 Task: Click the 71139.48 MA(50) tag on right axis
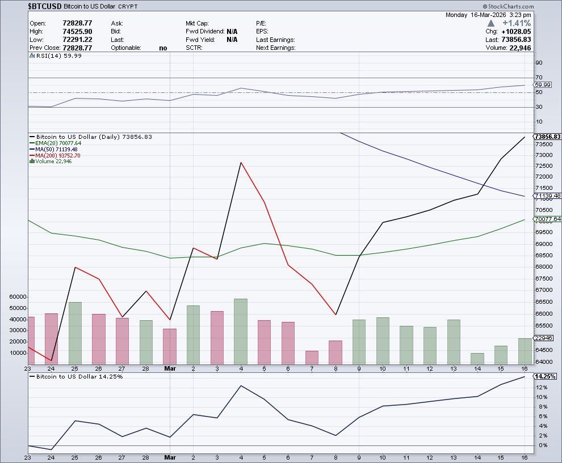pos(547,196)
